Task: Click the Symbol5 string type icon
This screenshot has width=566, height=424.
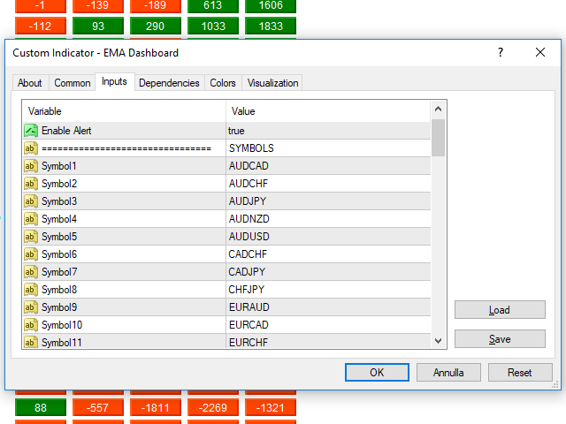Action: tap(31, 237)
